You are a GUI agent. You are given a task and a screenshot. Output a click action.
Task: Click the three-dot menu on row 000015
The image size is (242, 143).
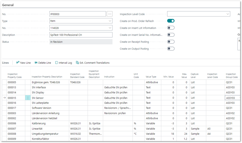[x=28, y=98]
